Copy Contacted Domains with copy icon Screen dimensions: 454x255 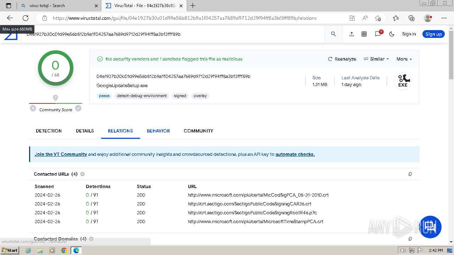(410, 239)
